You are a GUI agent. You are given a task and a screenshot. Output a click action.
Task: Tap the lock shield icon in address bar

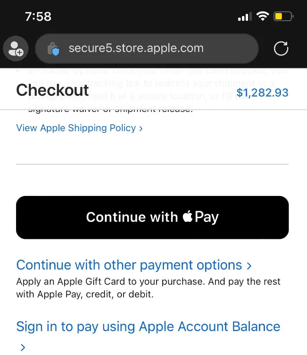[x=53, y=49]
